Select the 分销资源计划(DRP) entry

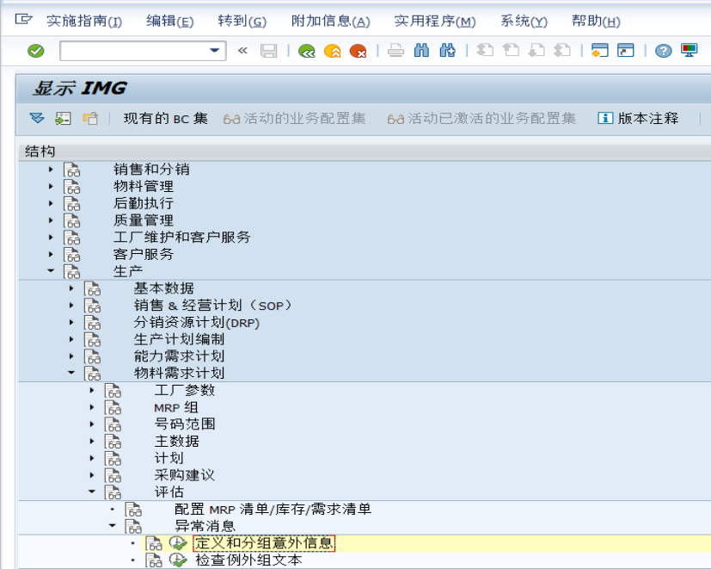(x=197, y=323)
